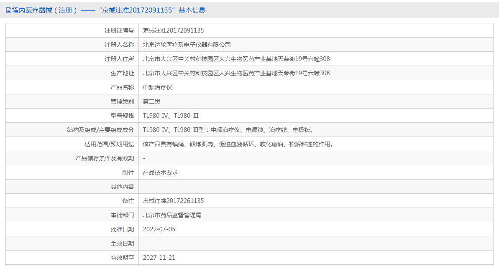
Task: Select company name 北京达轮医疗及电子仪器有限公司
Action: pyautogui.click(x=187, y=45)
